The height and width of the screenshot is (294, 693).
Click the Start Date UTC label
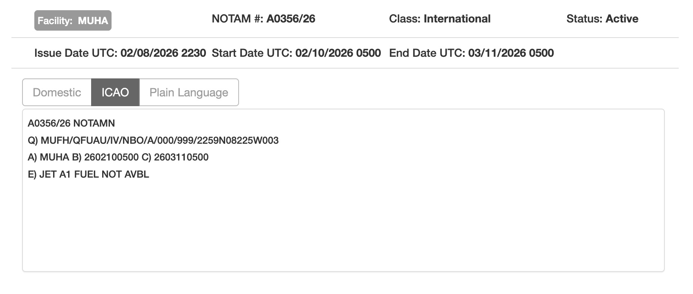(x=252, y=53)
